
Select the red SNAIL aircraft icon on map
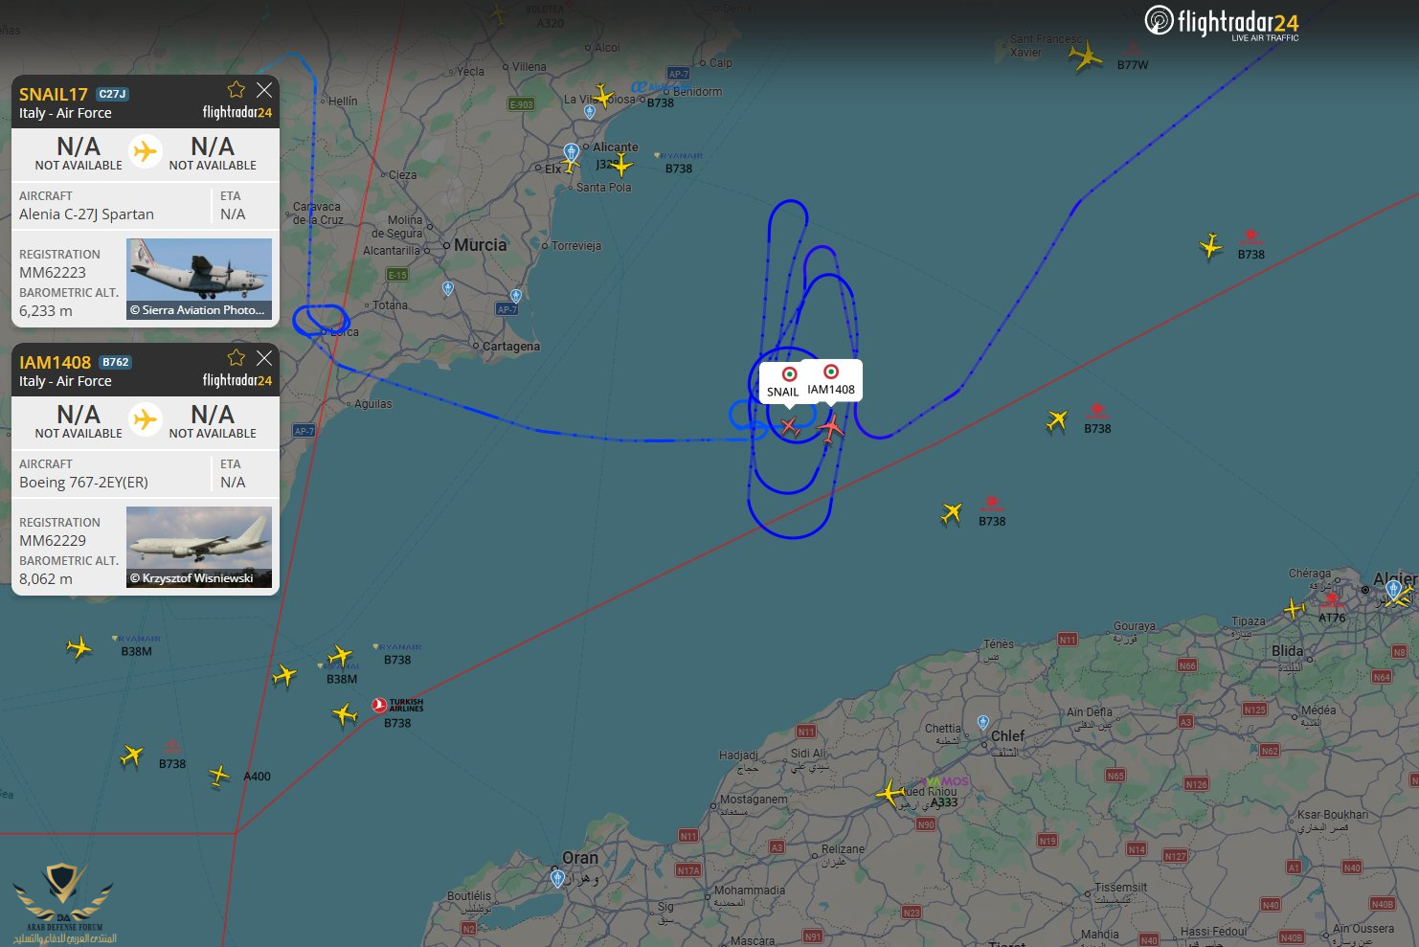click(789, 425)
